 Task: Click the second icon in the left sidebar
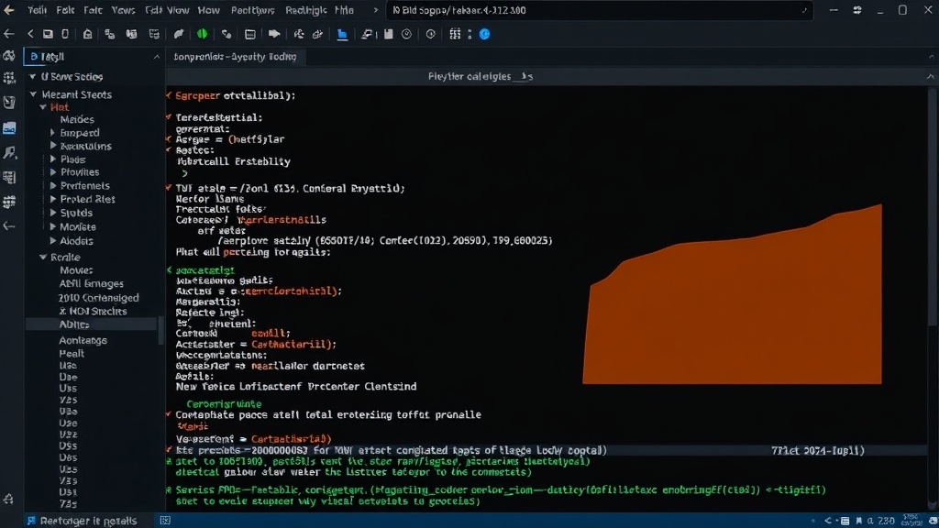tap(9, 78)
